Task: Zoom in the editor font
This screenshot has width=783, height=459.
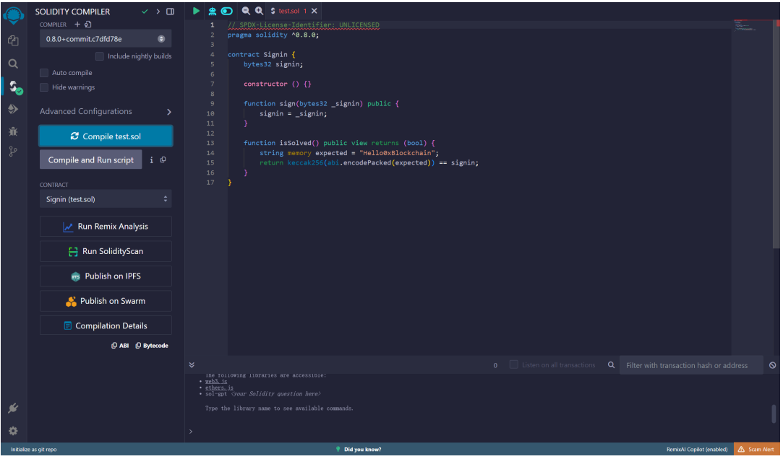Action: (x=259, y=11)
